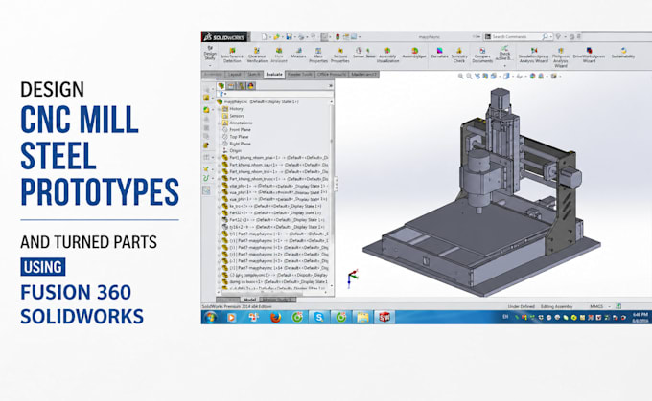Open Mass Properties
The width and height of the screenshot is (652, 401).
pos(318,55)
